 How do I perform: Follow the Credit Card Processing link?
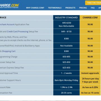click(x=18, y=32)
